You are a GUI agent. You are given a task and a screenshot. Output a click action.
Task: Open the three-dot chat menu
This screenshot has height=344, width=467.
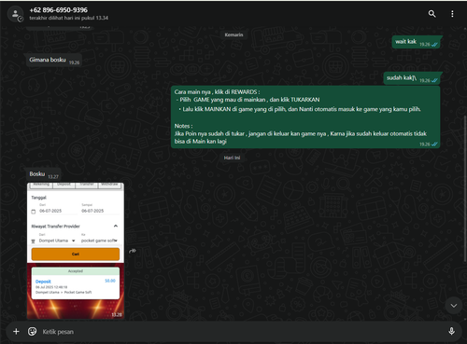[x=452, y=14]
